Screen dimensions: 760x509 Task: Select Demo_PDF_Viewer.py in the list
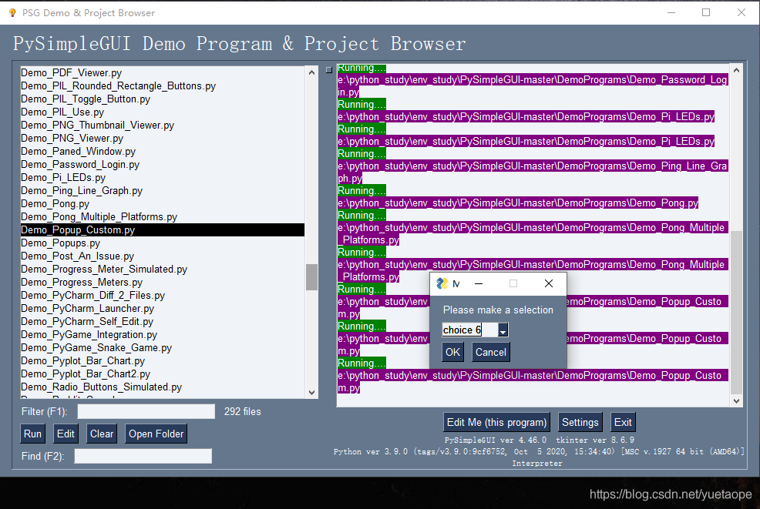coord(163,72)
